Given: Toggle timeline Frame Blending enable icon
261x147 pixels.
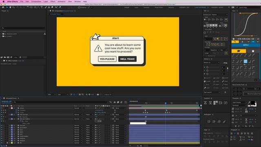Looking at the screenshot, I should click(x=118, y=102).
